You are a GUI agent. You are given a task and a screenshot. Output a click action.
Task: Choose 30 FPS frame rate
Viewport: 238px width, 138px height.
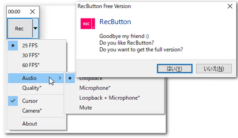31,55
